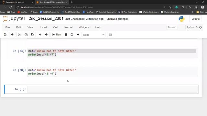Add this page to favorites star icon
Viewport: 207px width, 116px height.
pyautogui.click(x=170, y=7)
